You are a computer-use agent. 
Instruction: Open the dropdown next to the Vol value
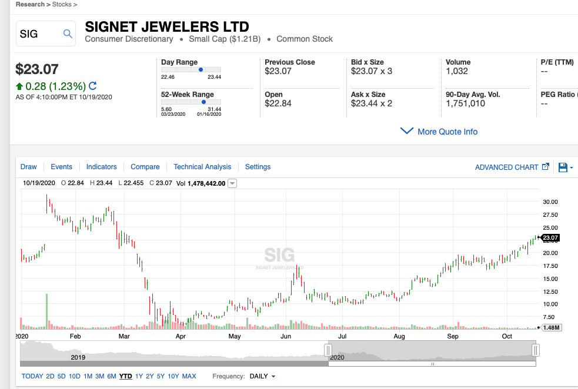232,183
